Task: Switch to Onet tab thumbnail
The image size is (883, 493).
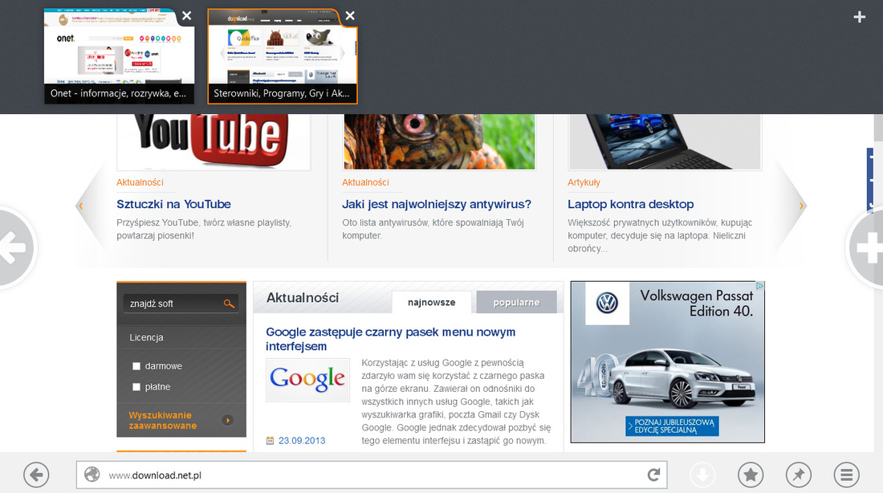Action: pyautogui.click(x=120, y=56)
